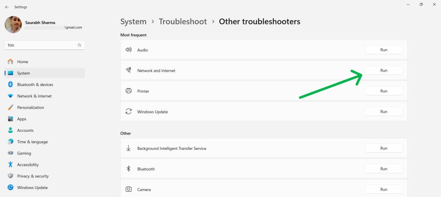Click the back arrow in Settings title bar
Viewport: 441px width, 197px height.
click(7, 7)
